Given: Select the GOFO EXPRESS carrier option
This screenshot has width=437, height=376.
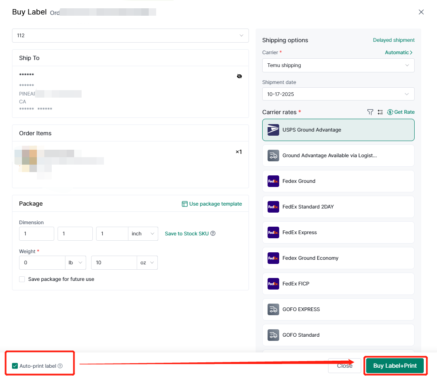Looking at the screenshot, I should (x=338, y=309).
